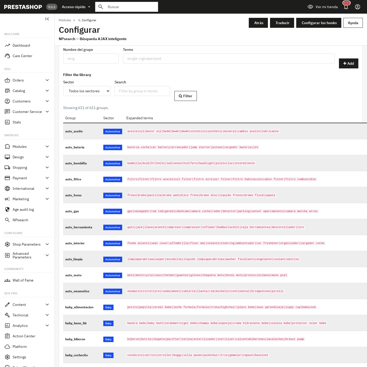Click the Content pencil icon

click(7, 305)
